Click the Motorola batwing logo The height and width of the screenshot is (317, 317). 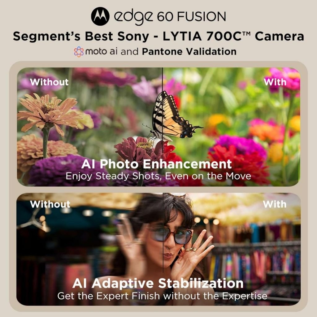pyautogui.click(x=100, y=16)
